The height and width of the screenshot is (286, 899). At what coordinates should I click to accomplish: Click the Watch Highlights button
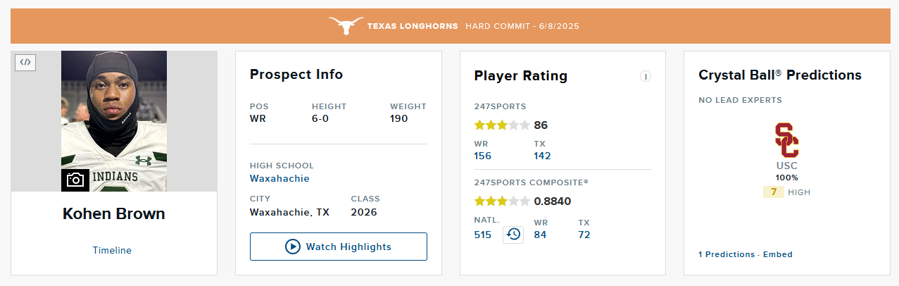(339, 247)
